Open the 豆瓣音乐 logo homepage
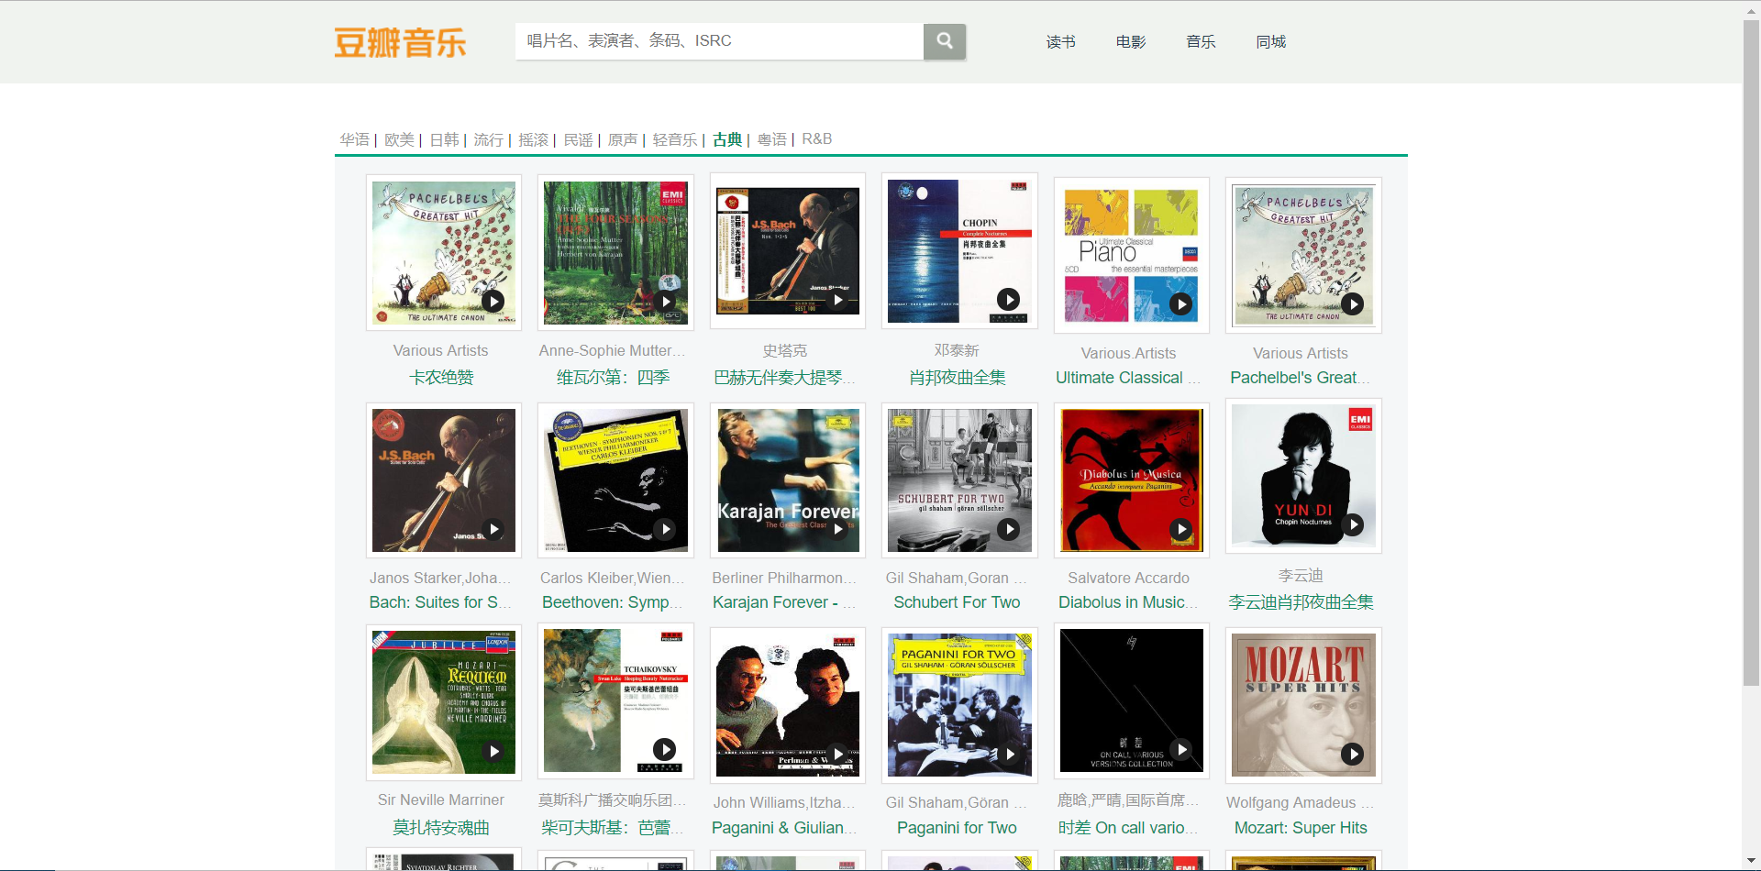 tap(400, 42)
